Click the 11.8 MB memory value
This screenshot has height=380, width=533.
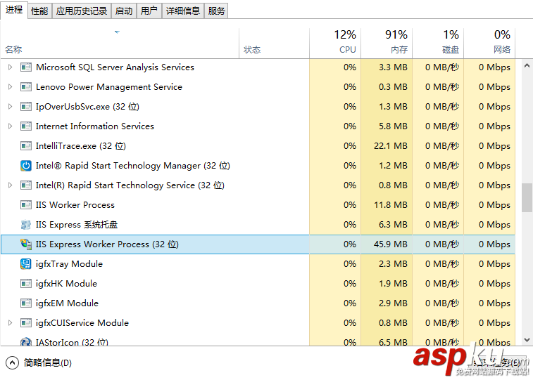click(390, 204)
